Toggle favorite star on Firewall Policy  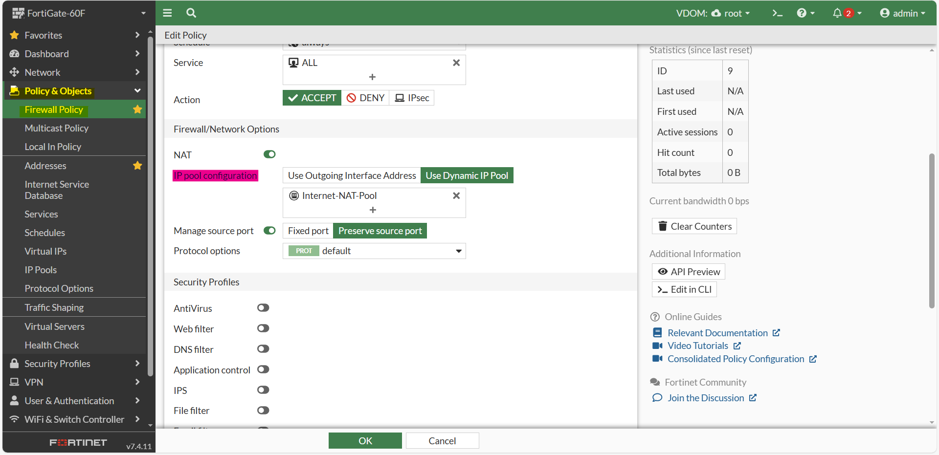(137, 109)
